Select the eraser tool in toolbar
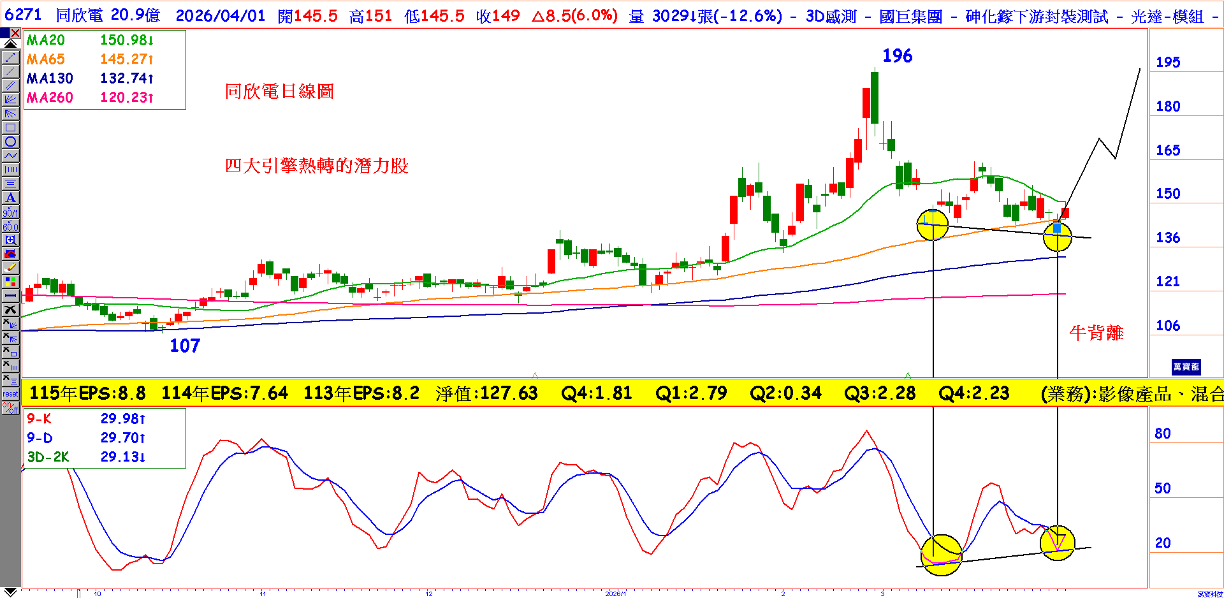 click(10, 268)
